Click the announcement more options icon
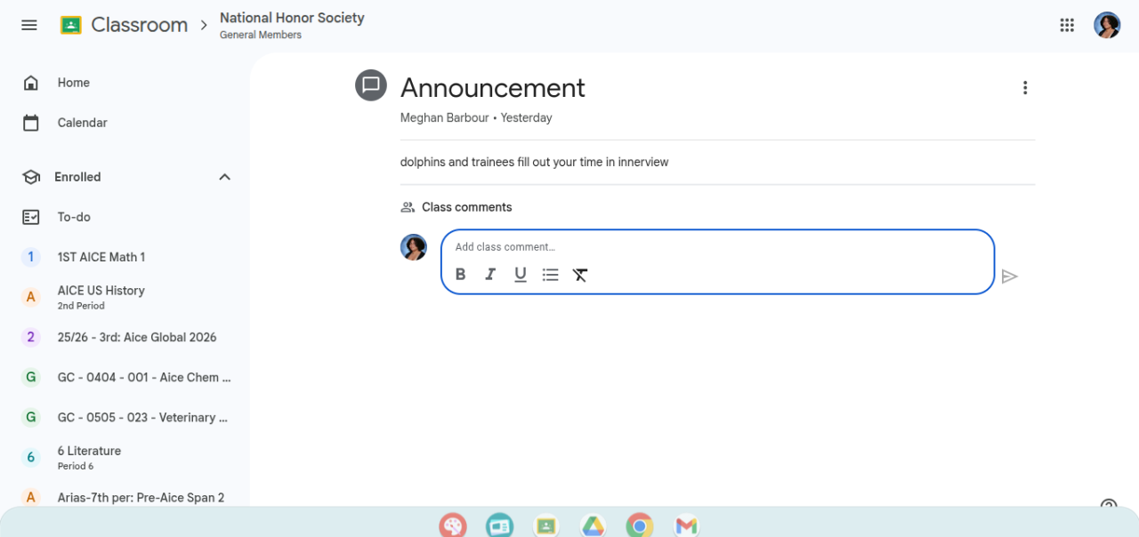Viewport: 1139px width, 537px height. (1025, 88)
